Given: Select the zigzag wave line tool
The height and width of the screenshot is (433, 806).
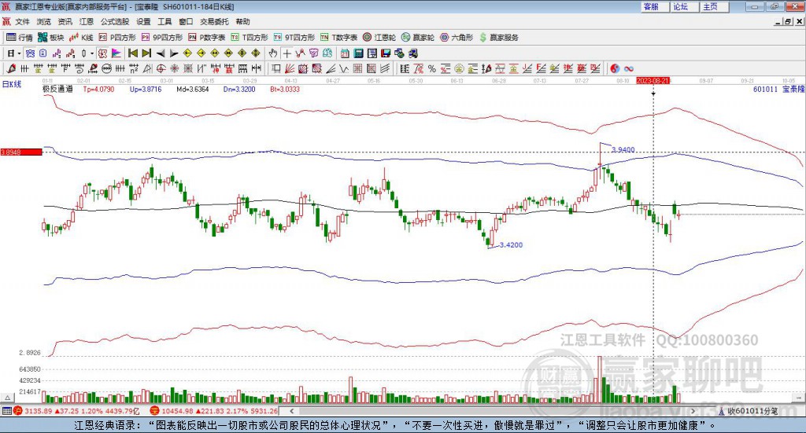Looking at the screenshot, I should tap(344, 68).
